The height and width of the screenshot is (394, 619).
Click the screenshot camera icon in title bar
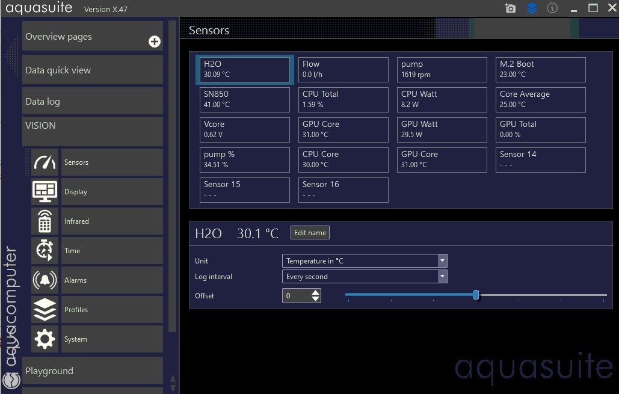[510, 8]
